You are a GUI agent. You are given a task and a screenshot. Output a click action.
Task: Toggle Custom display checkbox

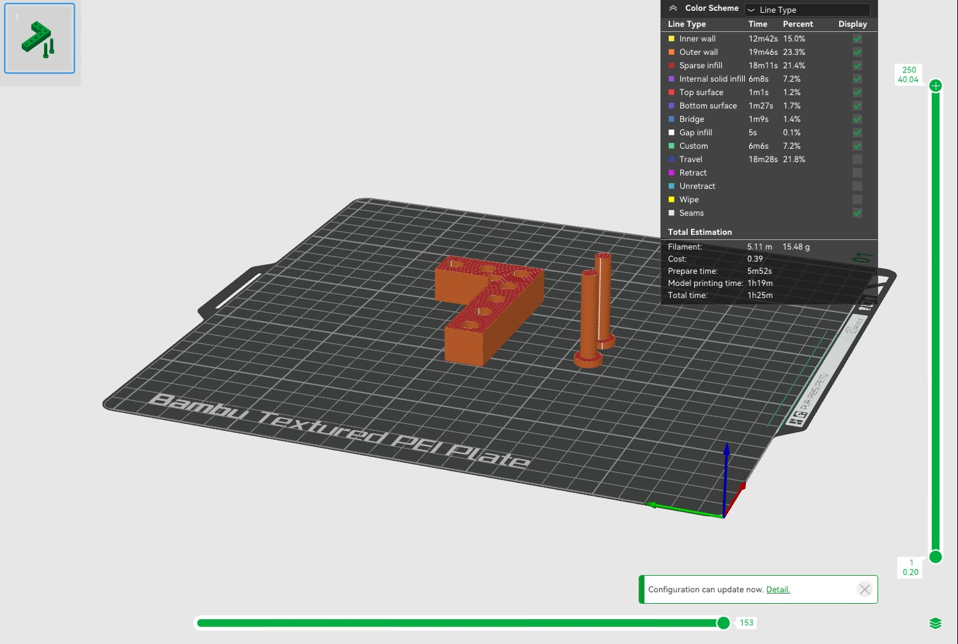tap(857, 146)
